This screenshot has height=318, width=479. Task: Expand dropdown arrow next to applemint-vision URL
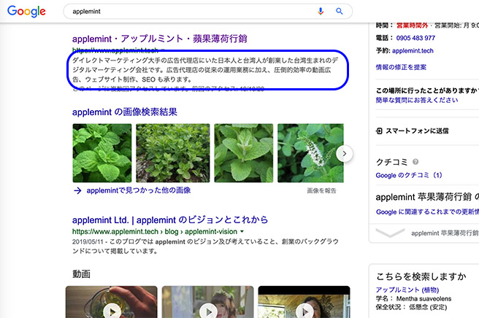click(242, 232)
